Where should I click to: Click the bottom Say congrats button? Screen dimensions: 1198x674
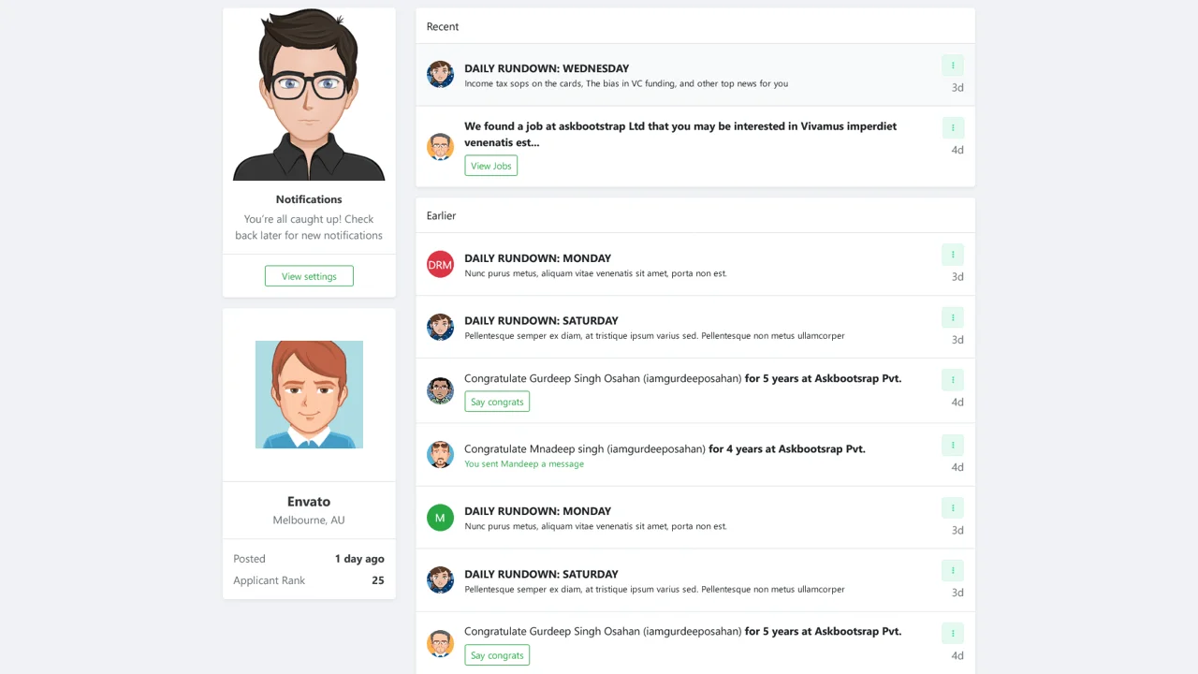(497, 654)
